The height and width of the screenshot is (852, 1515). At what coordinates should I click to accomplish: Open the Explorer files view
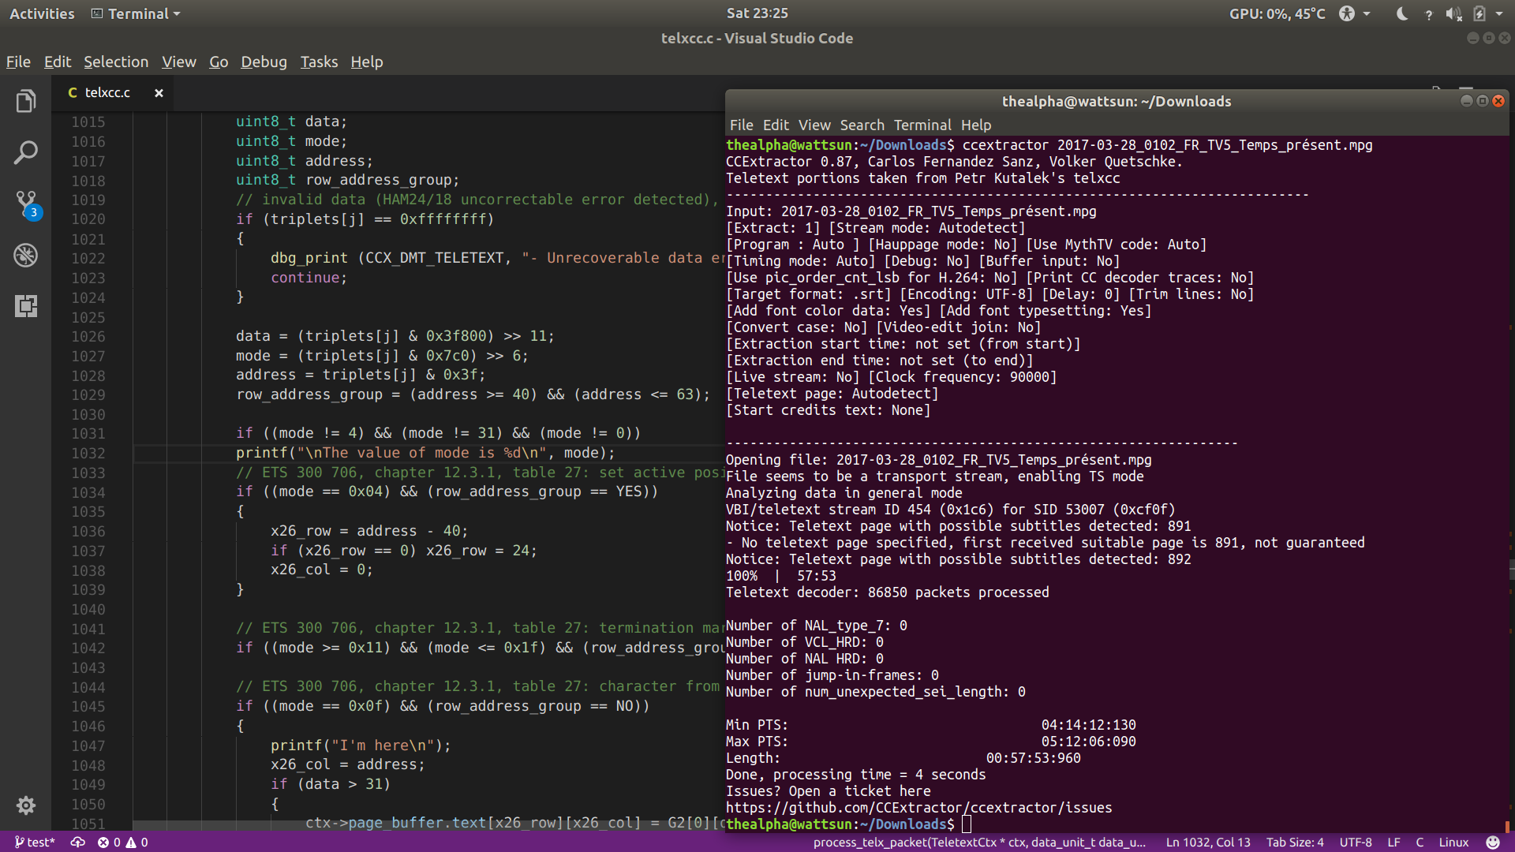click(x=26, y=101)
